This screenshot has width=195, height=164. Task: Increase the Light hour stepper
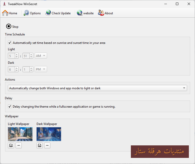pyautogui.click(x=17, y=54)
